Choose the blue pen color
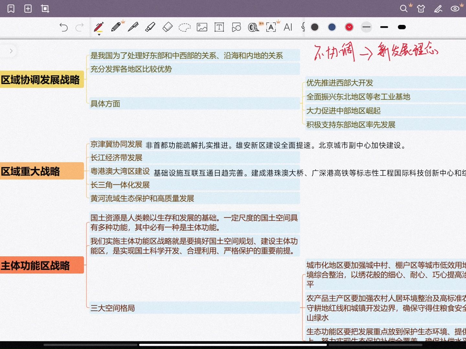Screen dimensions: 466x349 coord(332,27)
